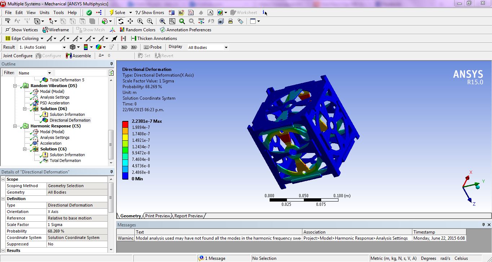
Task: Click the Zoom To Fit icon
Action: (162, 21)
